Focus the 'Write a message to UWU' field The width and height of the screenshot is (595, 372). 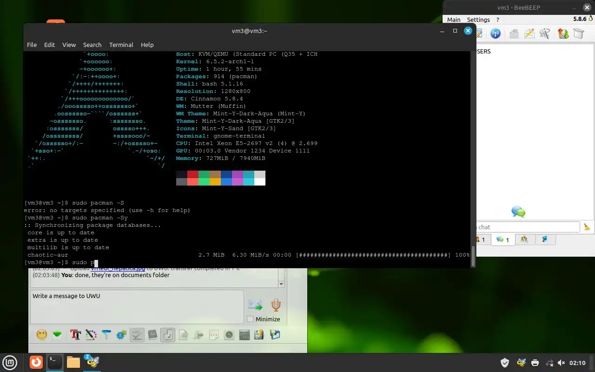point(137,307)
